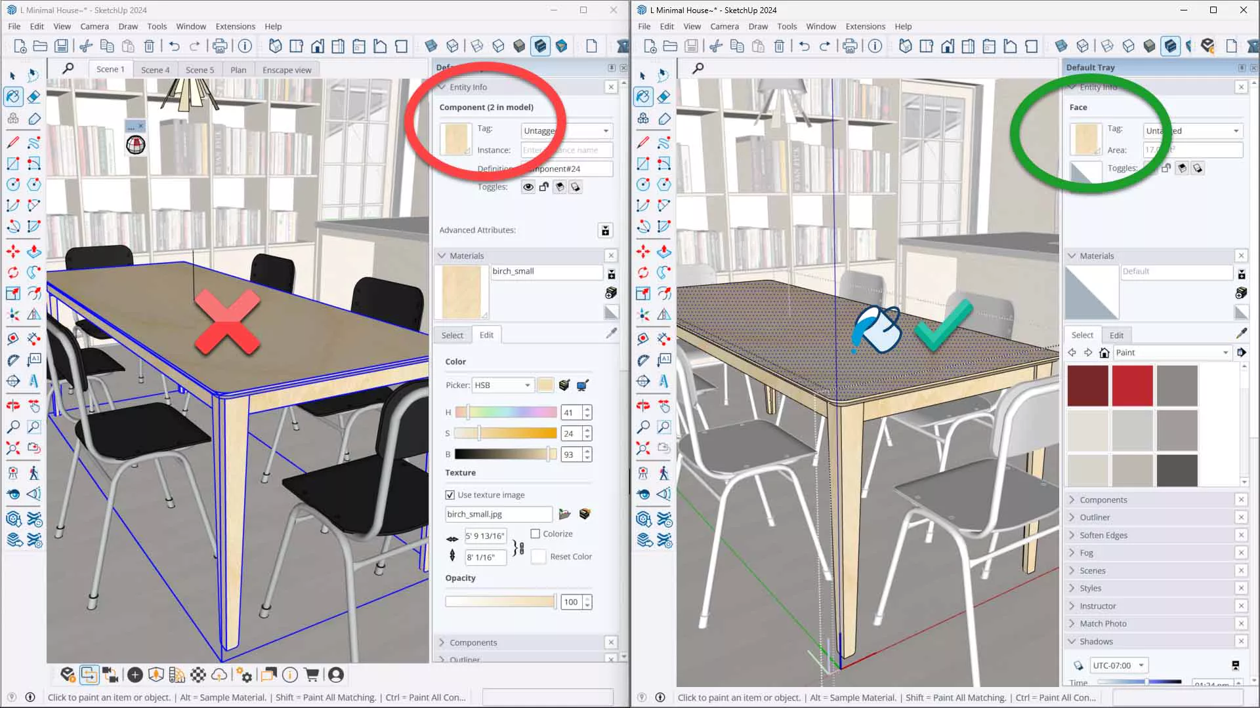Toggle component visibility eye icon

528,187
